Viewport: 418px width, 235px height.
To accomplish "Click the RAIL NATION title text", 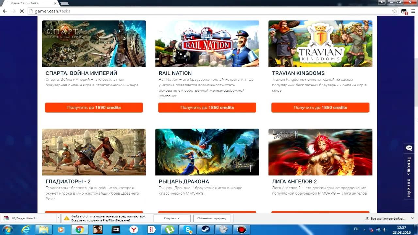I will pos(175,73).
